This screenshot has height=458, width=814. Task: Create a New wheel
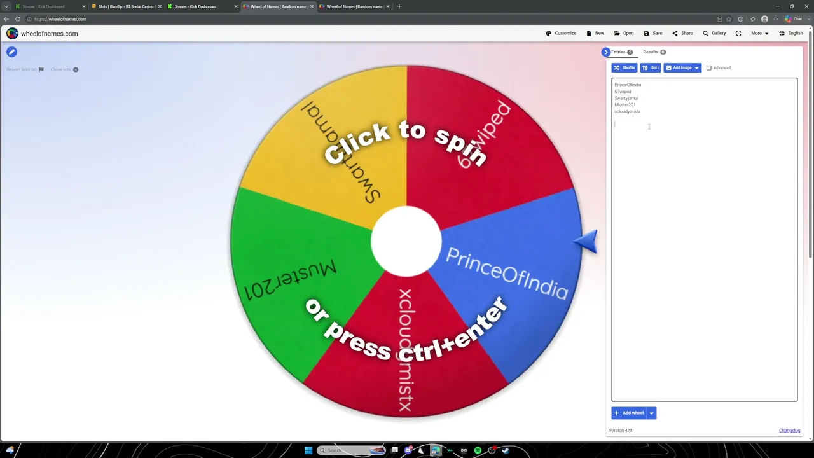[x=595, y=33]
